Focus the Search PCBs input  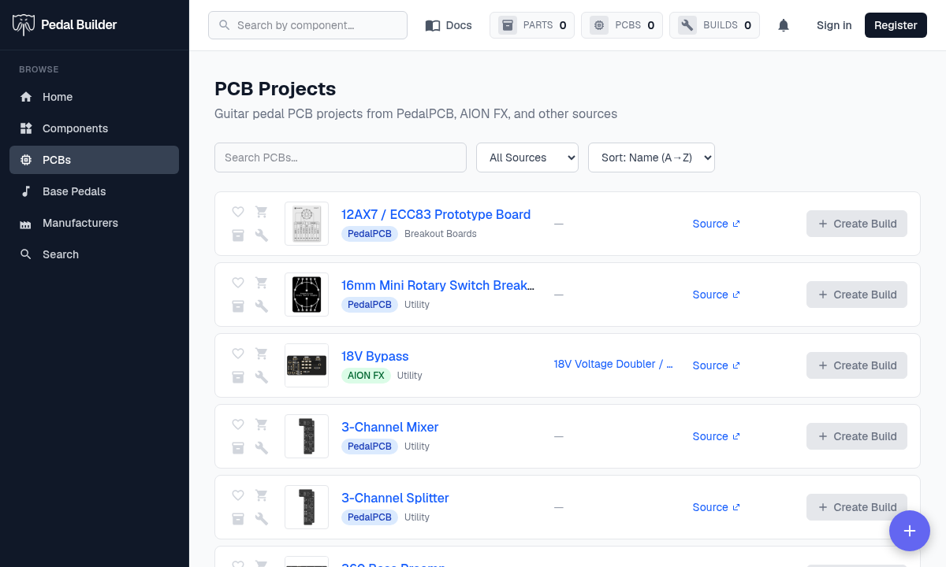341,157
